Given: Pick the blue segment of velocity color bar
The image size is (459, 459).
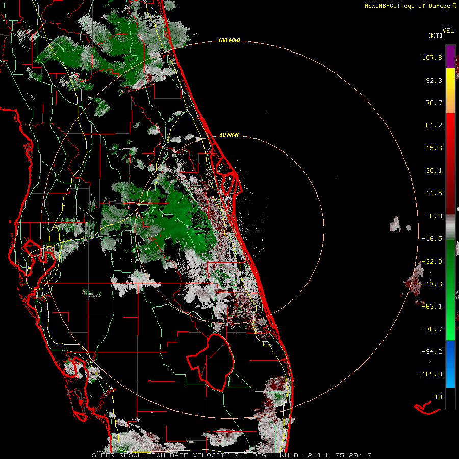Looking at the screenshot, I should 450,363.
